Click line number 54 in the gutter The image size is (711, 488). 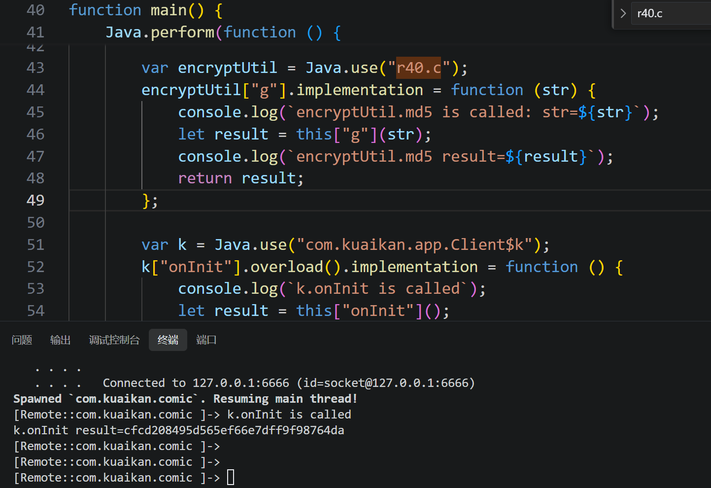coord(35,311)
